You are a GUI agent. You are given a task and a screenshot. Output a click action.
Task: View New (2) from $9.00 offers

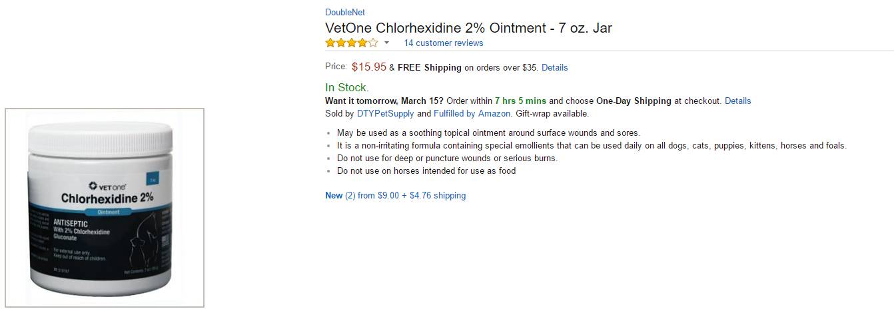pos(395,196)
